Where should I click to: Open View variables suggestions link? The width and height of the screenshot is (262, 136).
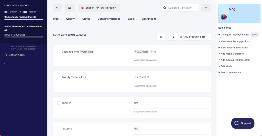(234, 41)
